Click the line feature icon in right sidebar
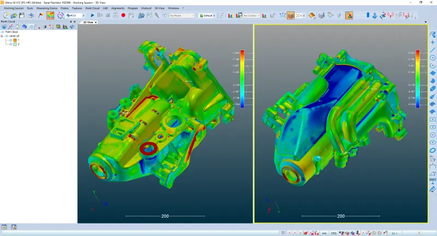Image resolution: width=437 pixels, height=236 pixels. [433, 50]
